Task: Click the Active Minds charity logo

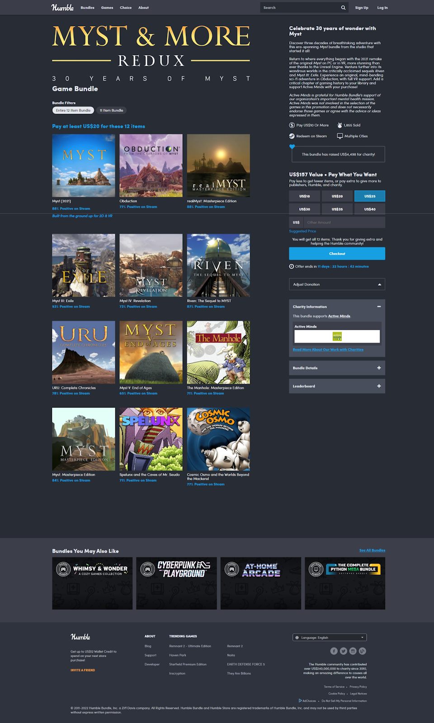Action: click(337, 336)
